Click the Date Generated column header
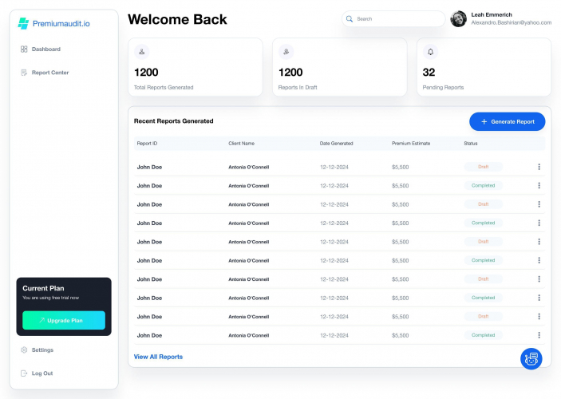 (336, 144)
